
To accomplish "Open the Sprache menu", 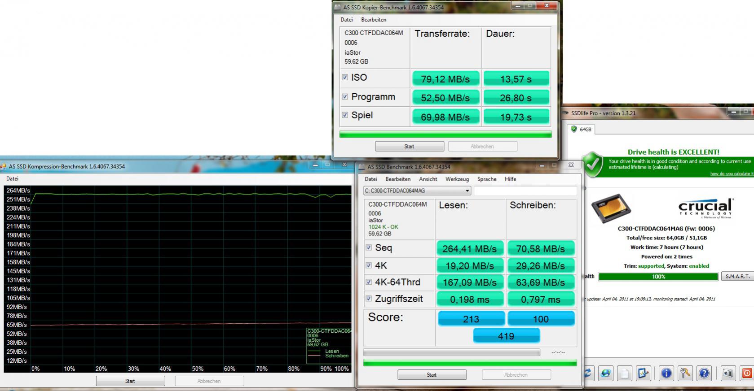I will pyautogui.click(x=487, y=179).
